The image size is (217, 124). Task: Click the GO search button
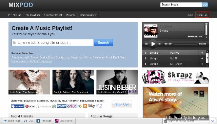[205, 4]
